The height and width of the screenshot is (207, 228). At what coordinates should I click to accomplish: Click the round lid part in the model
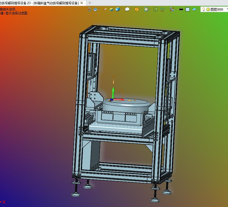point(127,106)
